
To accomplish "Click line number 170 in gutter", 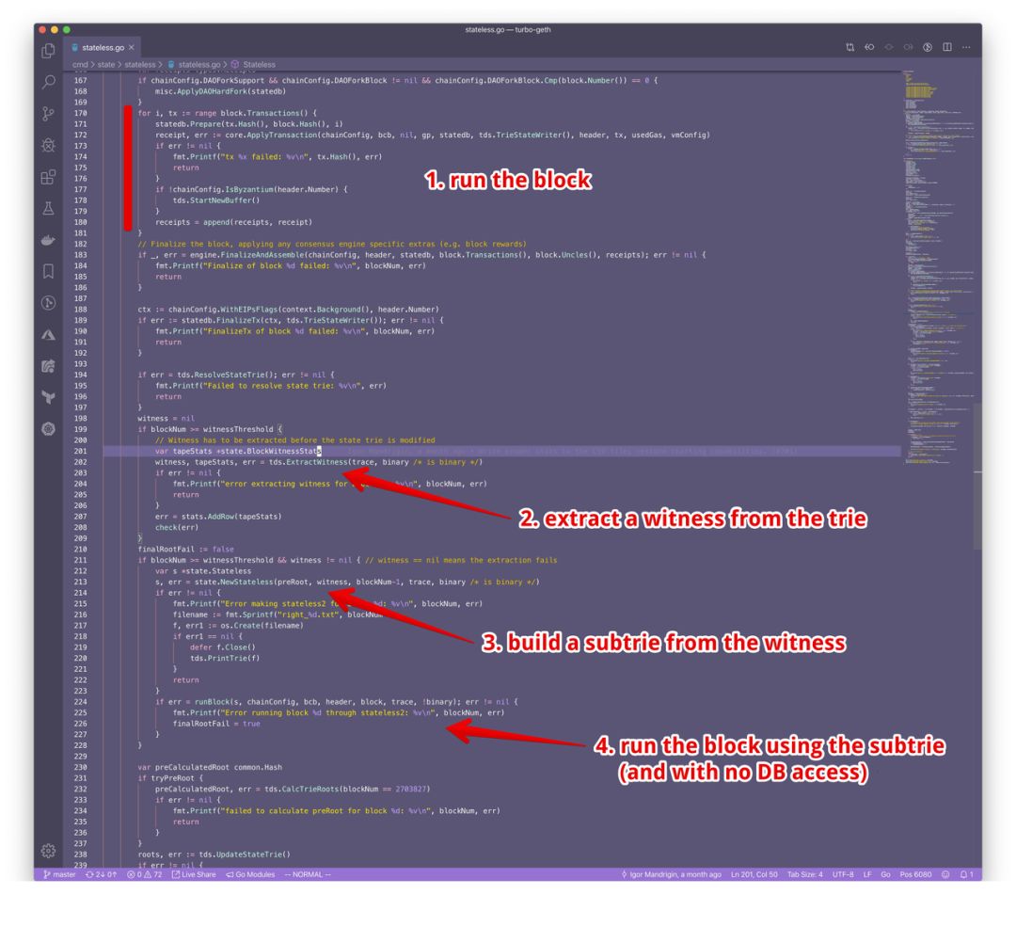I will (80, 113).
